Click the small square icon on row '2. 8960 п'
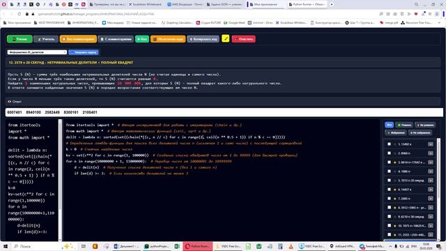This screenshot has height=251, width=446. click(x=431, y=153)
